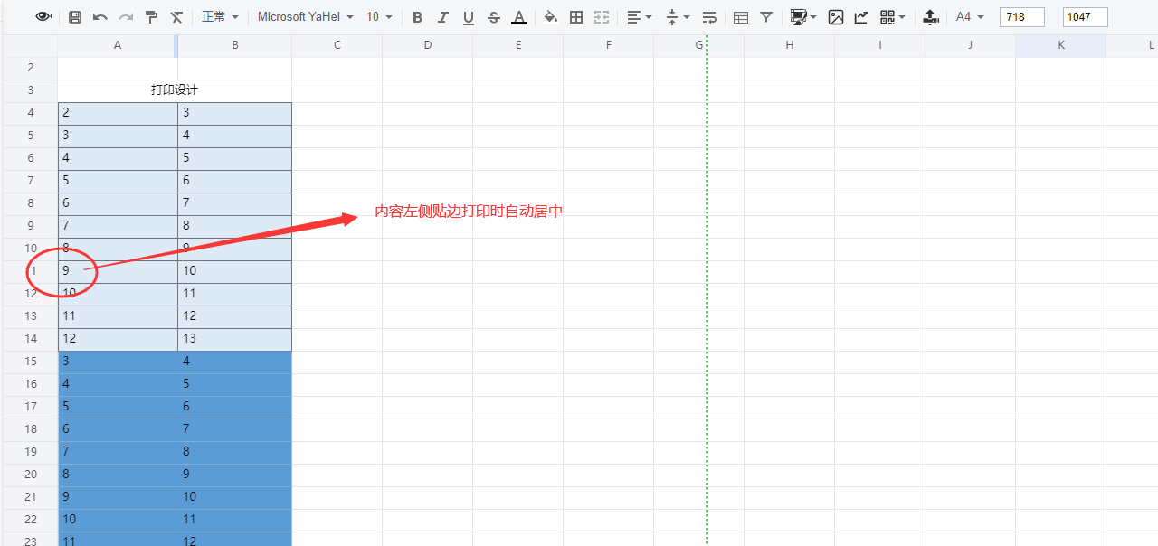Open vertical alignment dropdown
1158x546 pixels.
[x=678, y=17]
